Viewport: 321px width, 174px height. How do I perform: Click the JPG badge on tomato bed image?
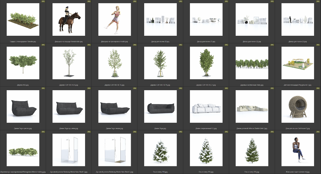(x=43, y=1)
